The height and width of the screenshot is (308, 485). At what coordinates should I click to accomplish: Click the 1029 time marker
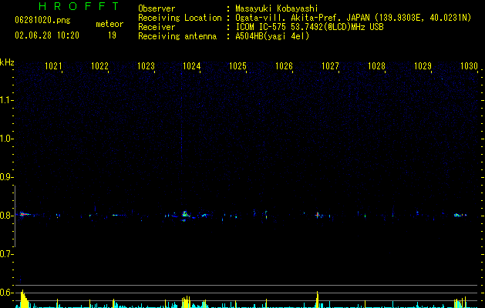pyautogui.click(x=423, y=66)
